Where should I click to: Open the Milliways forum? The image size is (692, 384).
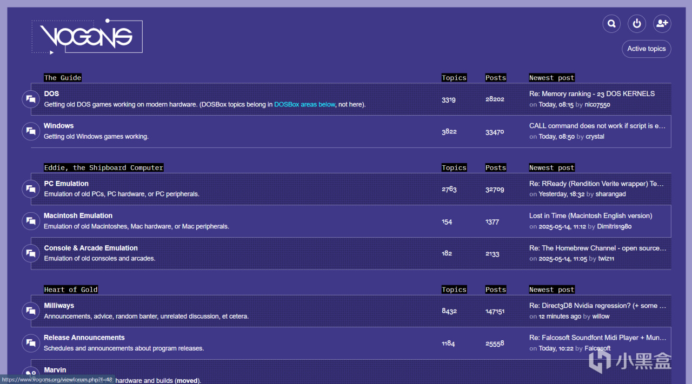point(59,306)
